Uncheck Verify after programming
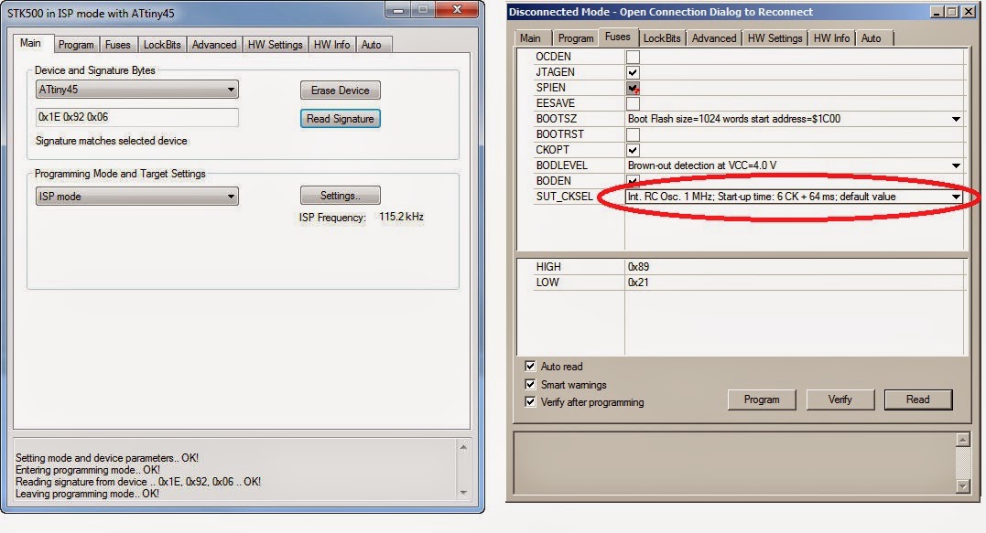 coord(530,401)
